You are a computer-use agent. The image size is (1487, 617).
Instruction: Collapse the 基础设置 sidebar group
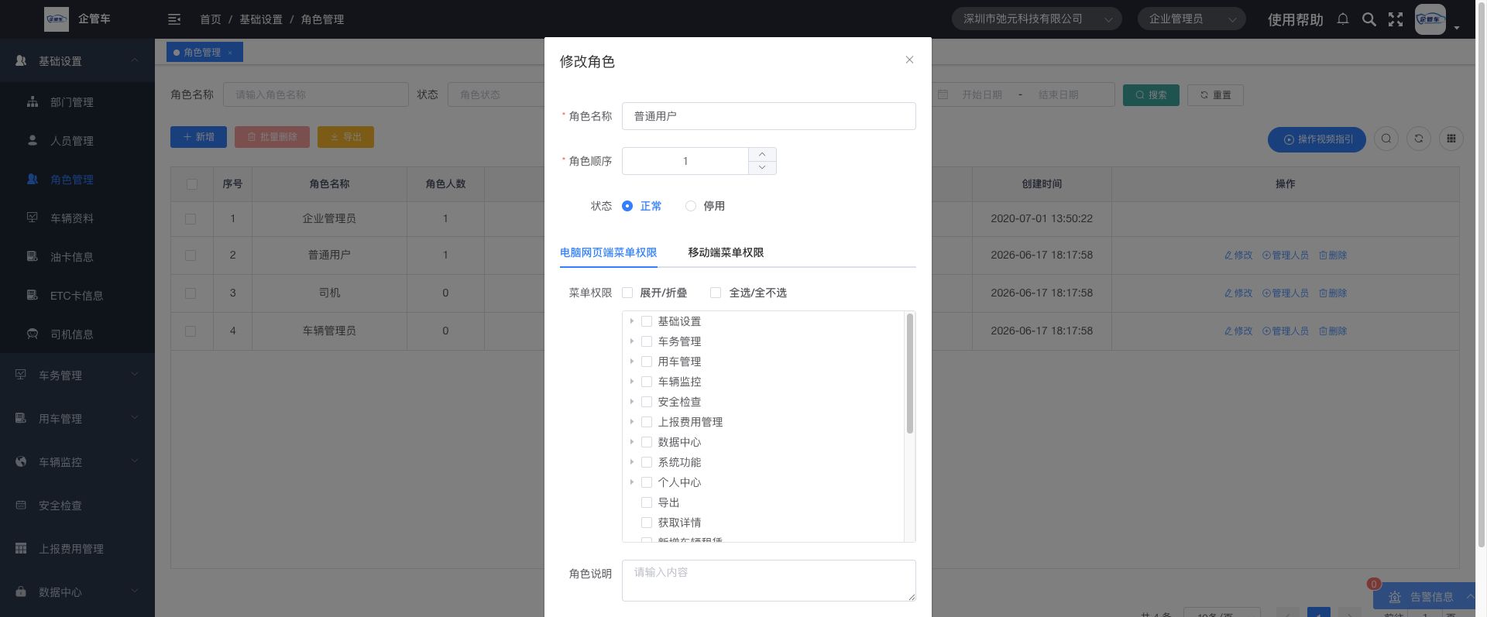pyautogui.click(x=77, y=60)
